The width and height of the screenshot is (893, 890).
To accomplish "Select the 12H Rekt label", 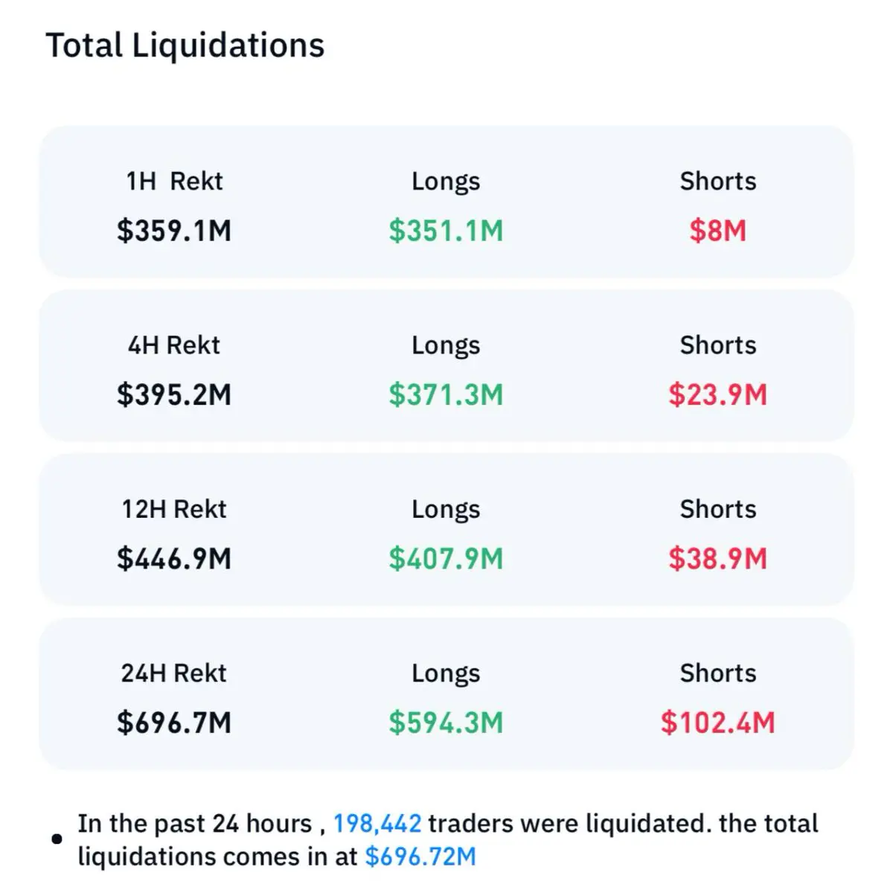I will 174,509.
